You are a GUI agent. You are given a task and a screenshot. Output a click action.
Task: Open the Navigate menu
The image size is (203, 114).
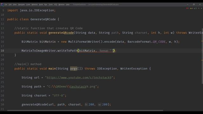point(21,4)
